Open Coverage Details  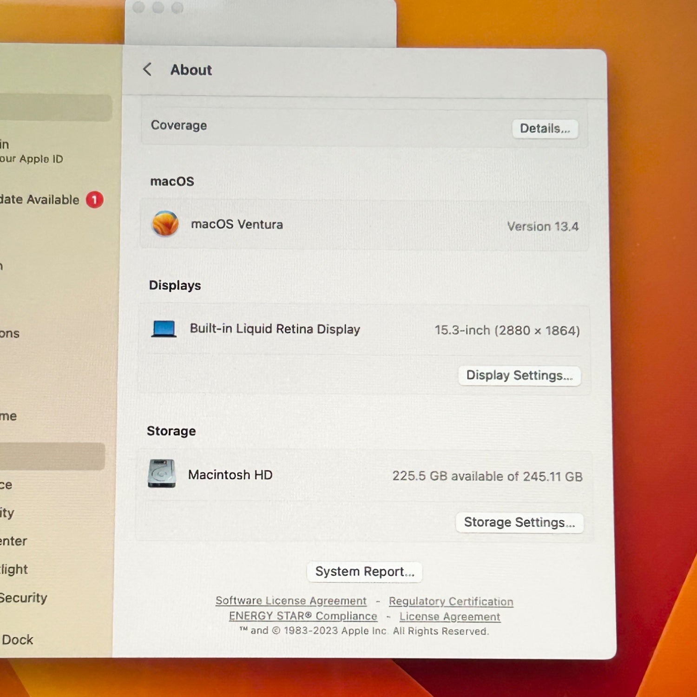click(x=545, y=129)
